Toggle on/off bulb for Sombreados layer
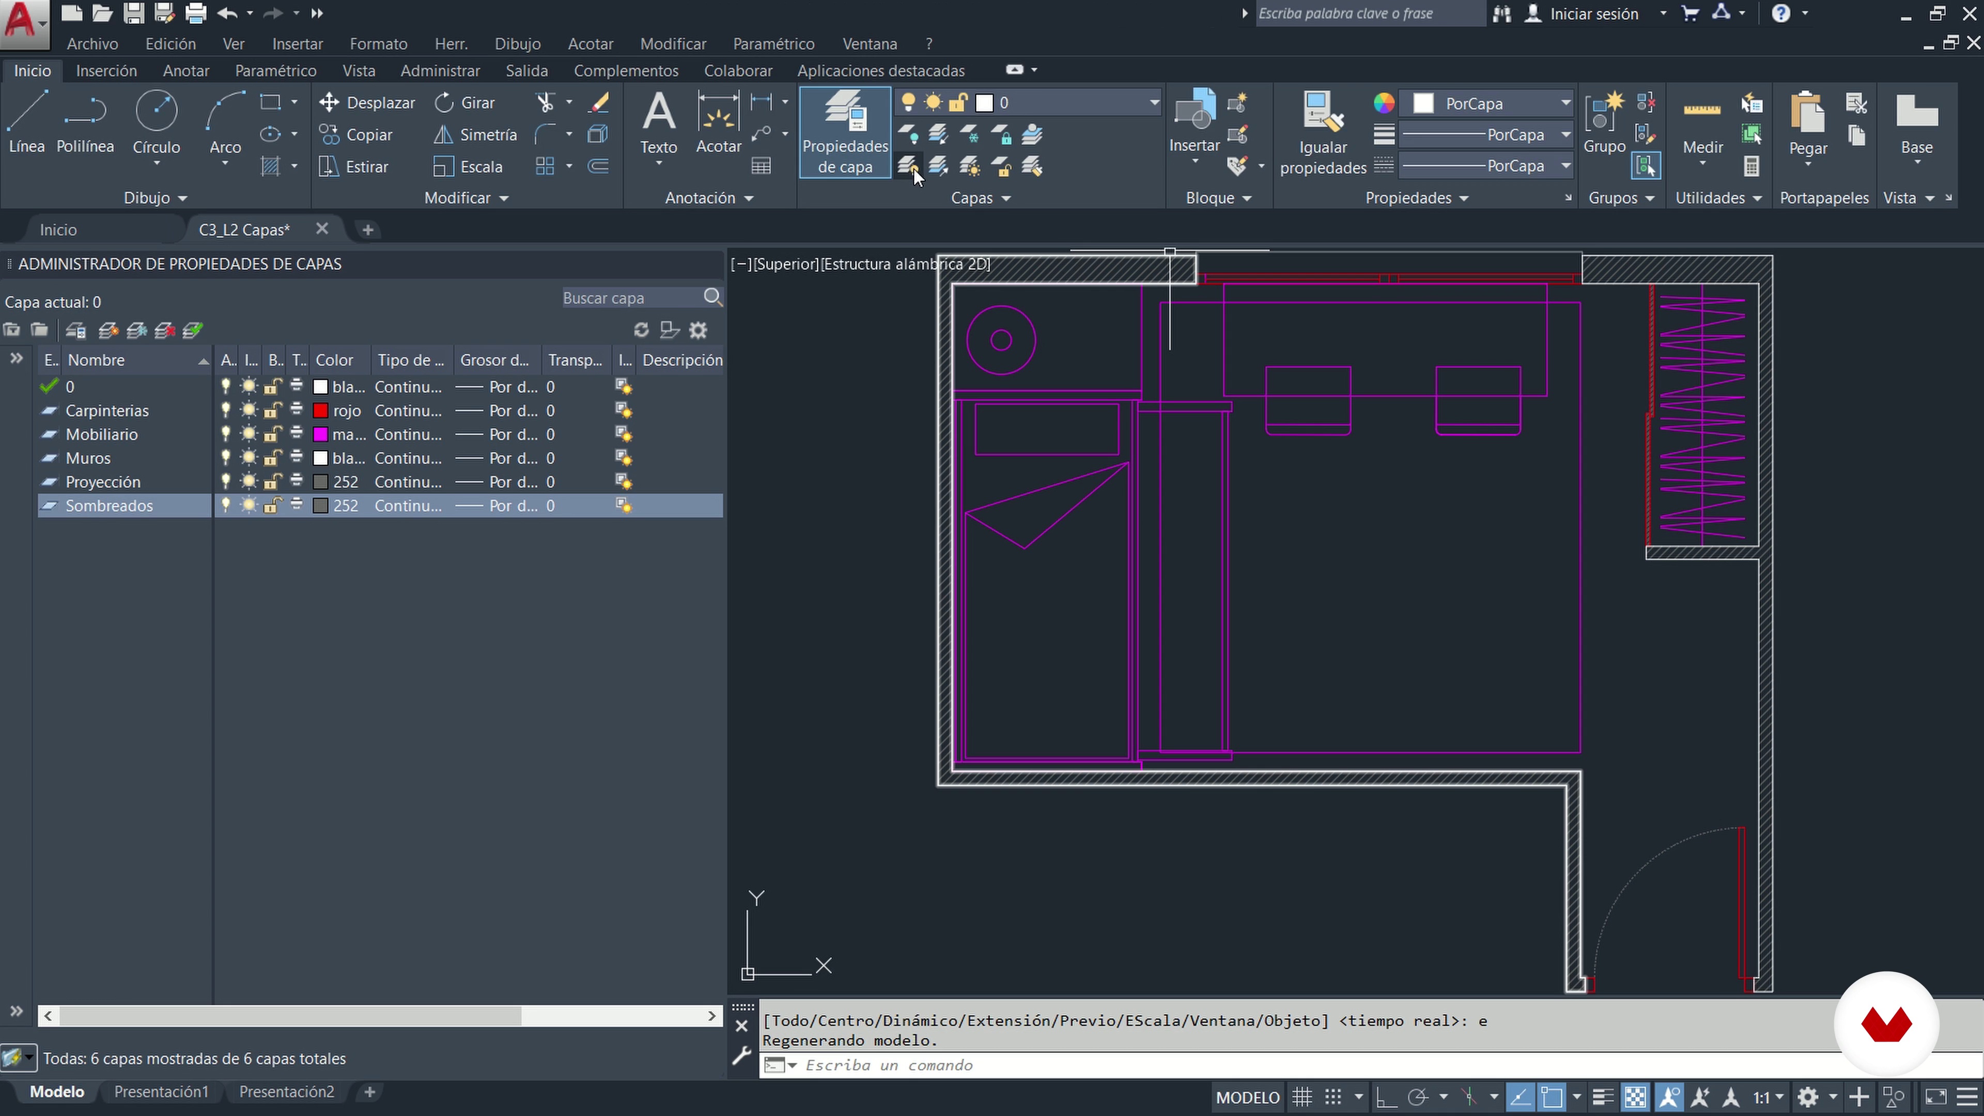The width and height of the screenshot is (1984, 1116). pos(226,506)
